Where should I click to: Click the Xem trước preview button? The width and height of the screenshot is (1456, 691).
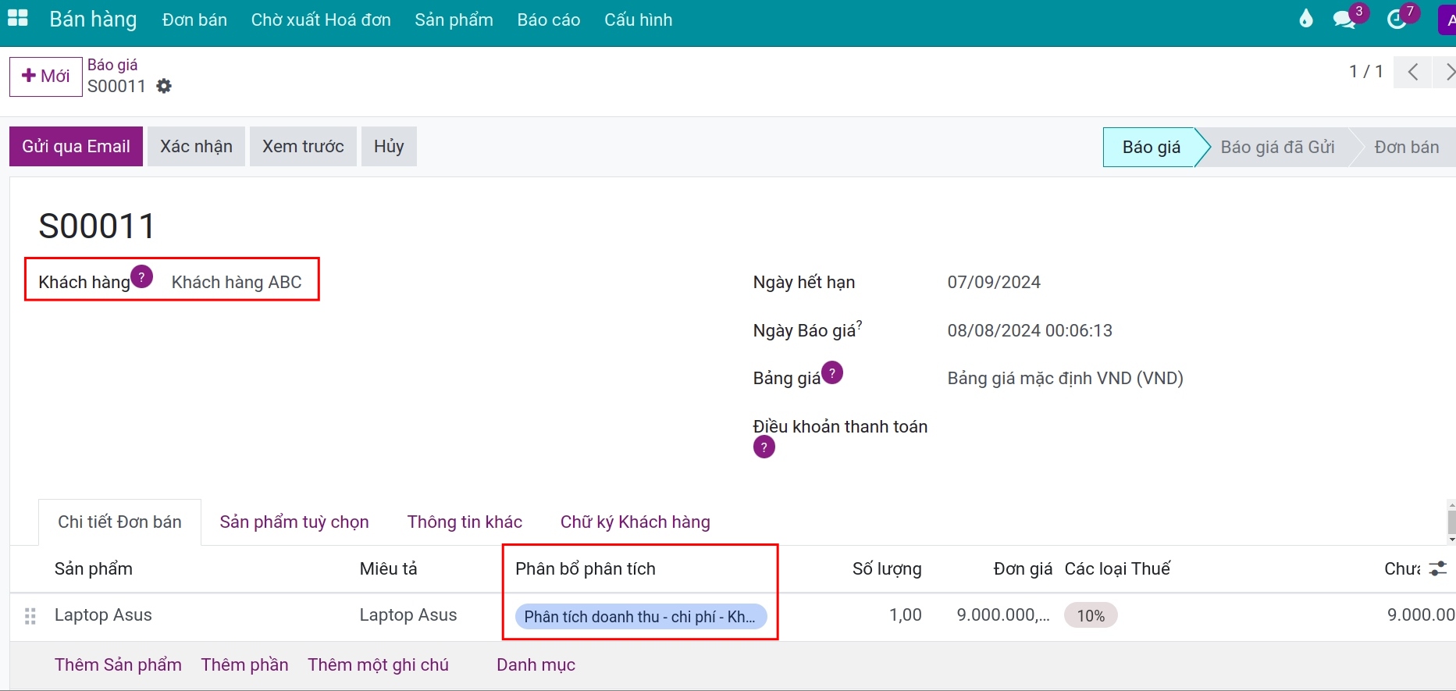coord(303,146)
